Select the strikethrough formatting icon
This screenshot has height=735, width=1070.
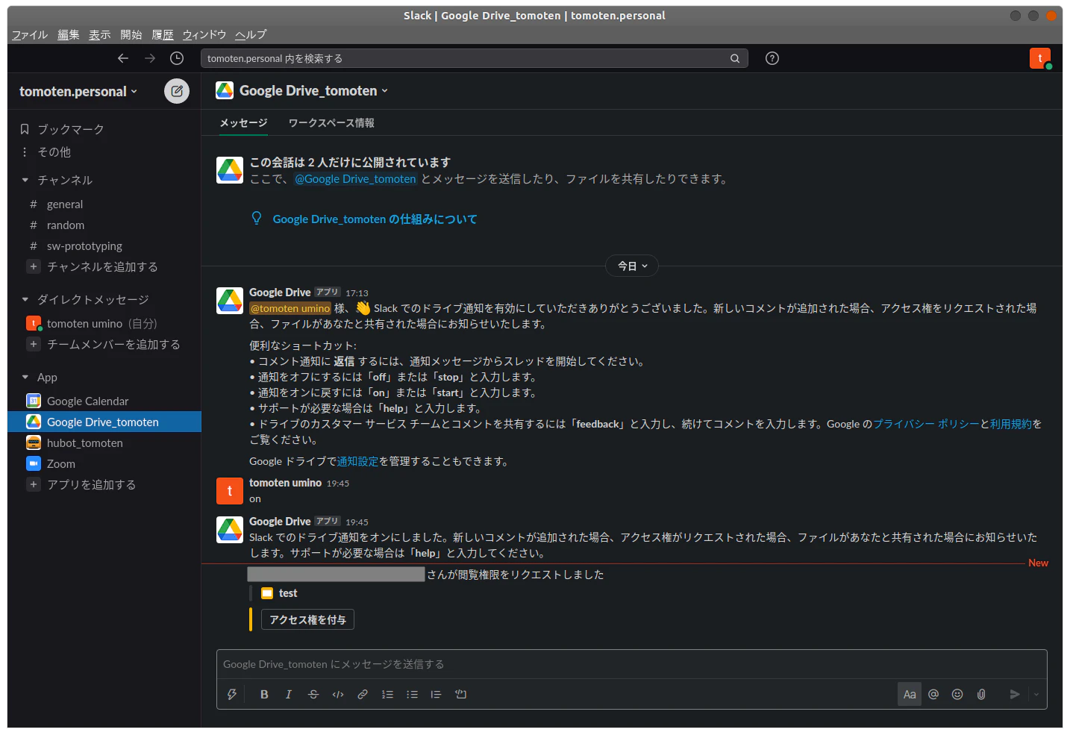point(313,694)
